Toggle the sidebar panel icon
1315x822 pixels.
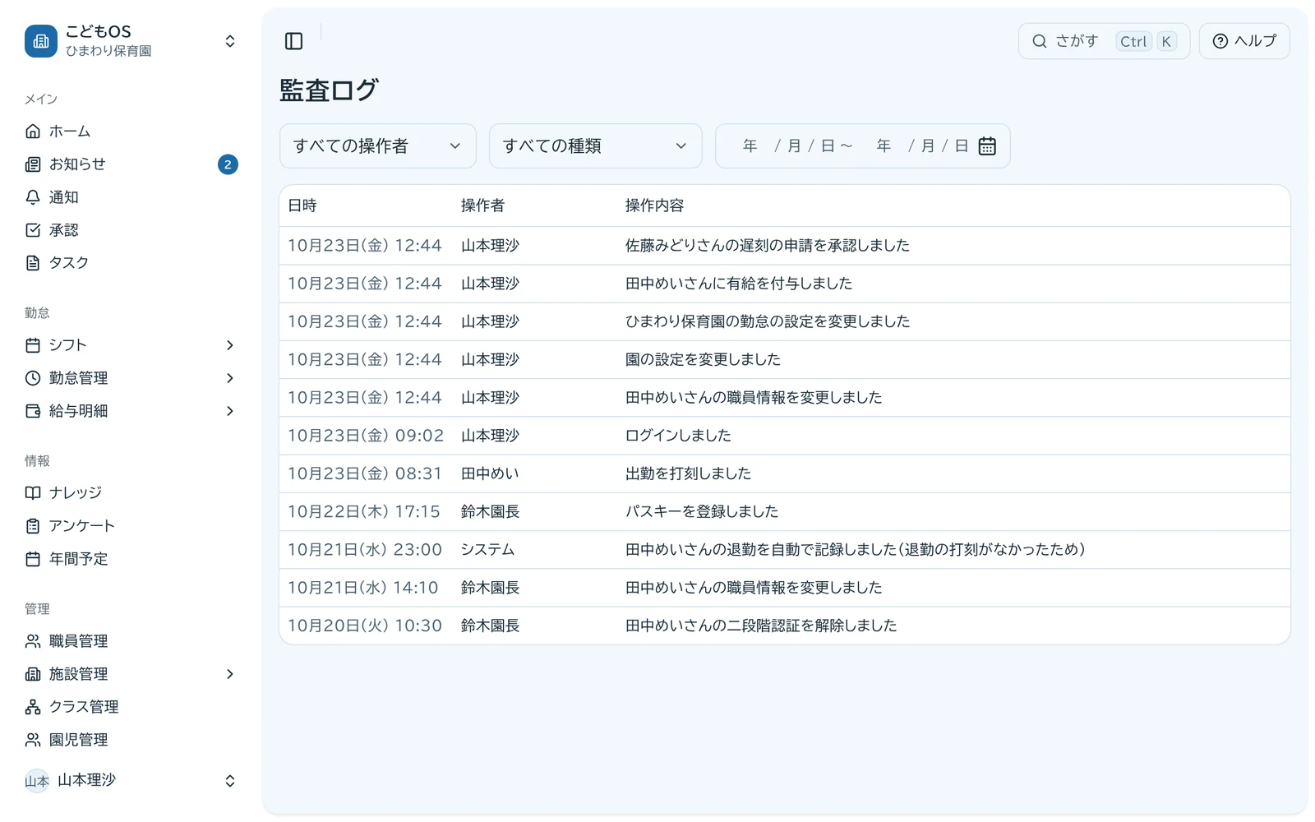pos(293,41)
